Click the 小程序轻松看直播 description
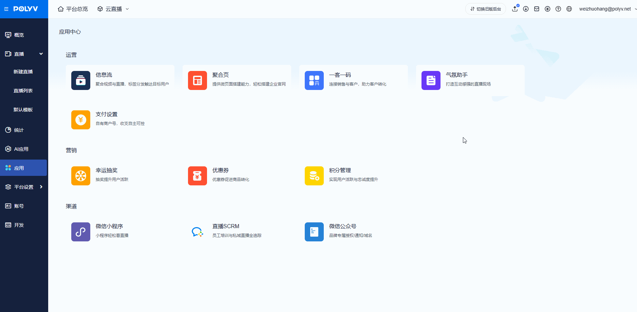637x312 pixels. point(112,235)
